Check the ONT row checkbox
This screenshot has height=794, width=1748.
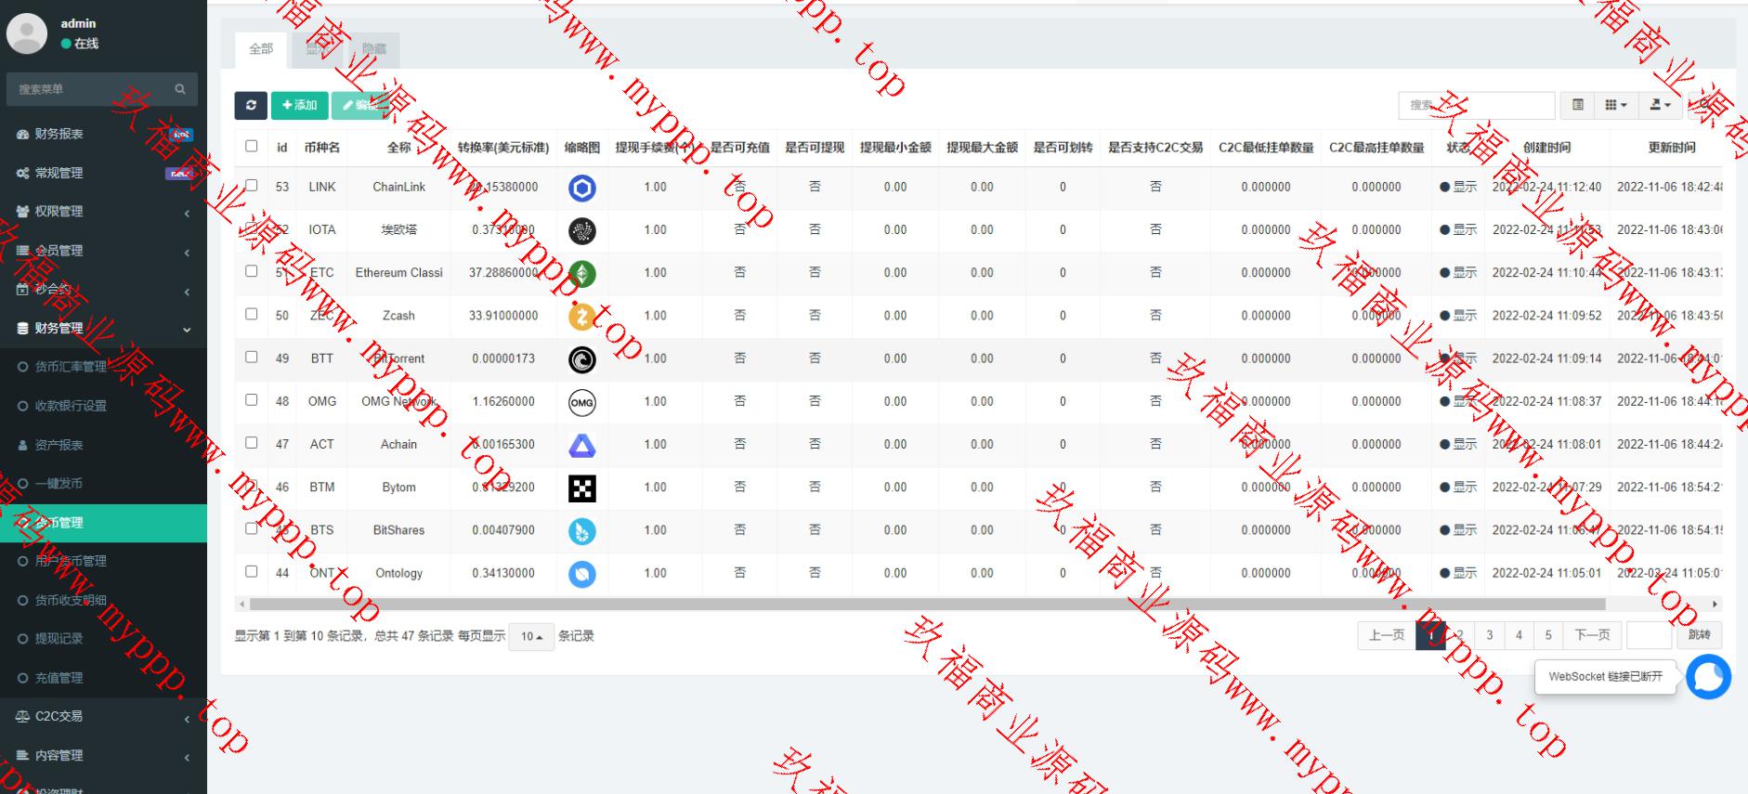click(x=251, y=571)
